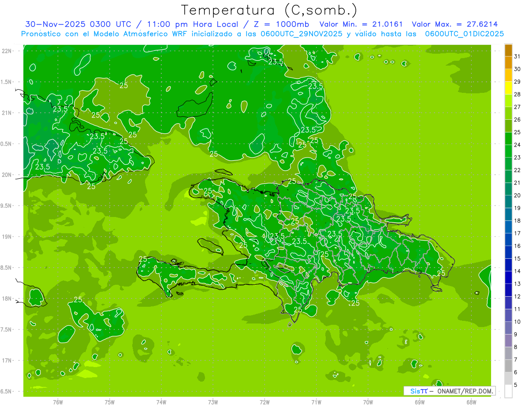Pick the legend band between 26 and 27
529x408 pixels.
pyautogui.click(x=508, y=114)
